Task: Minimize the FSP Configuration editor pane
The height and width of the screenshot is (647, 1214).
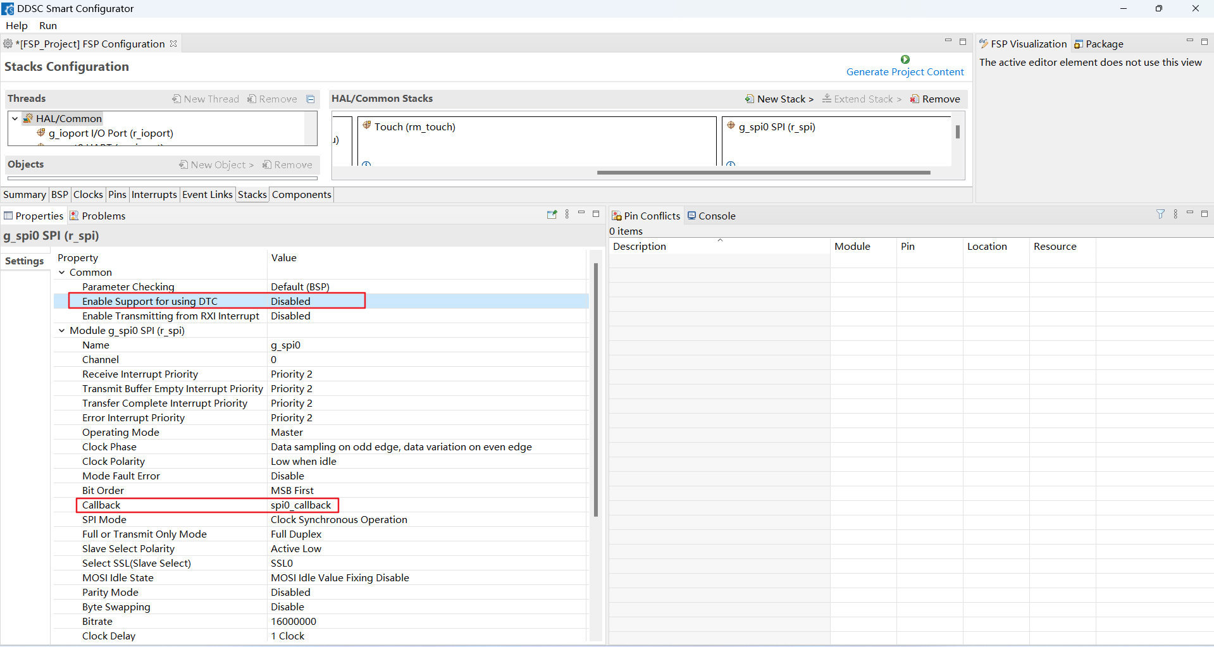Action: [x=948, y=41]
